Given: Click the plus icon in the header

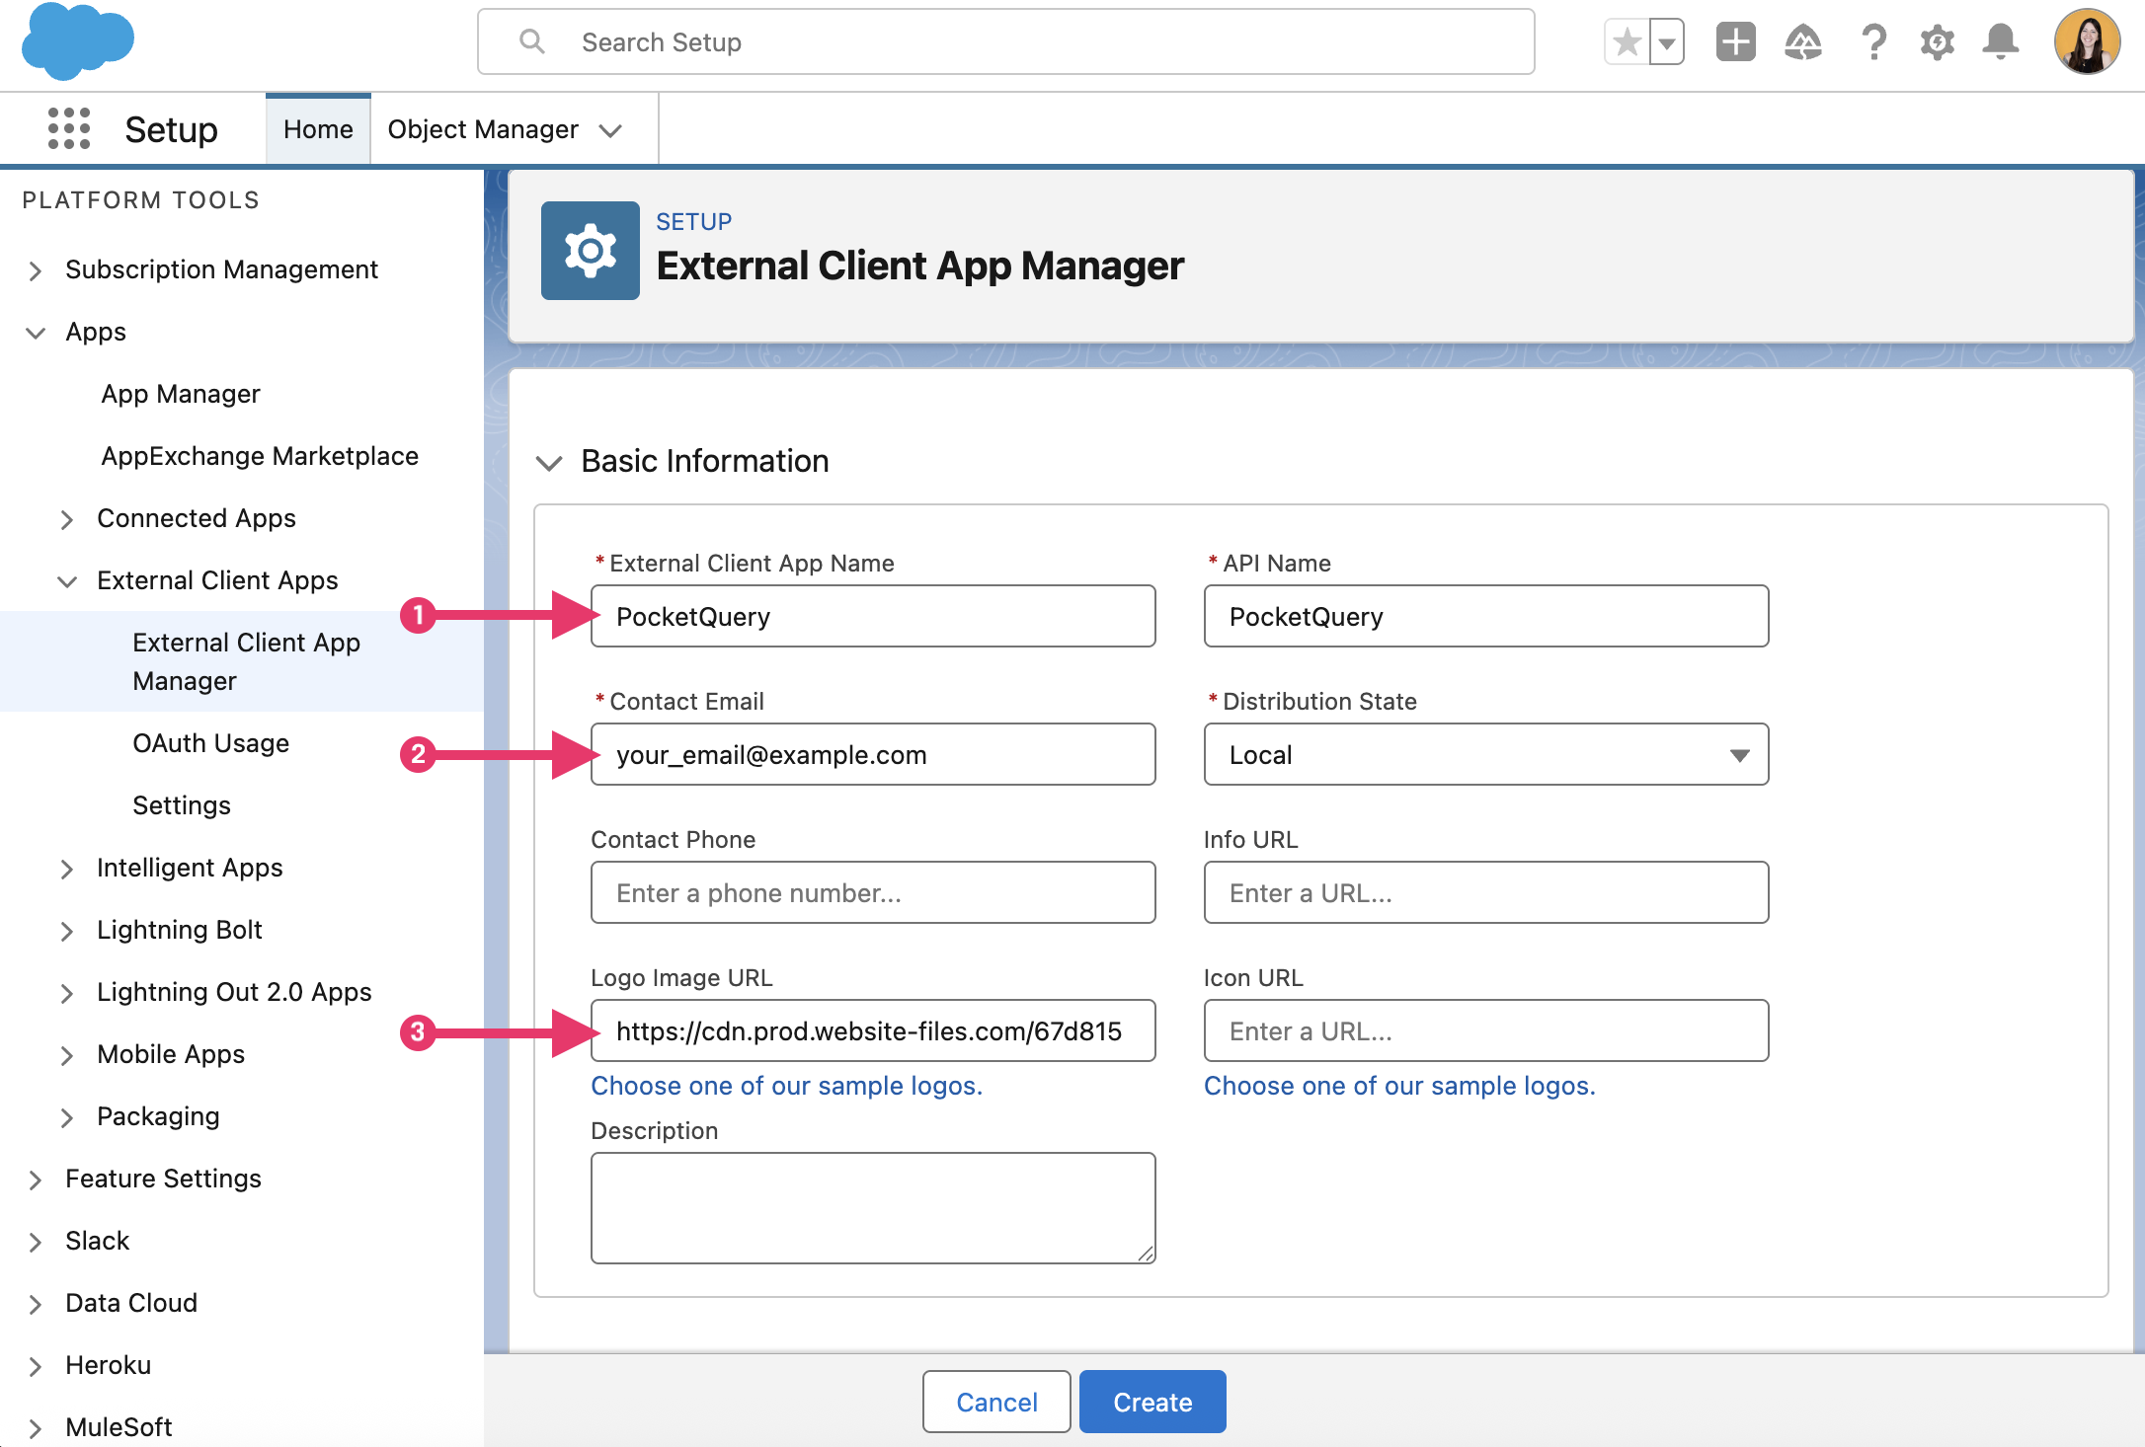Looking at the screenshot, I should [1735, 41].
